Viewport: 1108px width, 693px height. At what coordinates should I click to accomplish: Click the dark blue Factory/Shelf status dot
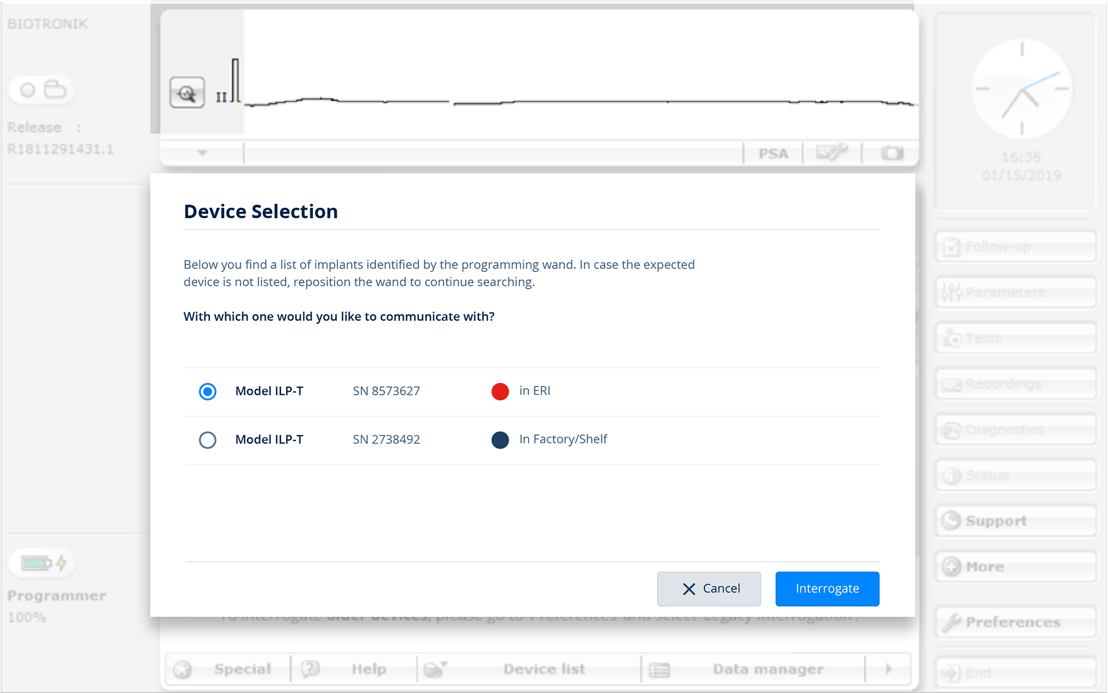pyautogui.click(x=500, y=440)
